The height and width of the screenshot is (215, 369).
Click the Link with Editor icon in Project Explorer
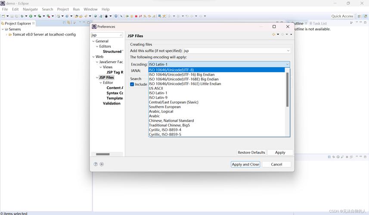coord(69,23)
